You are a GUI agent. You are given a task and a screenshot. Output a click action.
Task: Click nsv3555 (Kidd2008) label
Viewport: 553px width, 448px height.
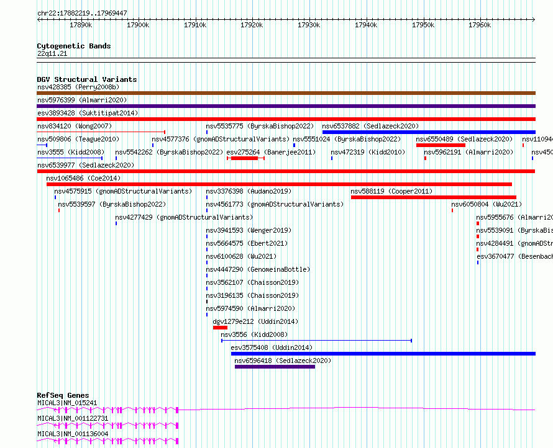tap(71, 152)
